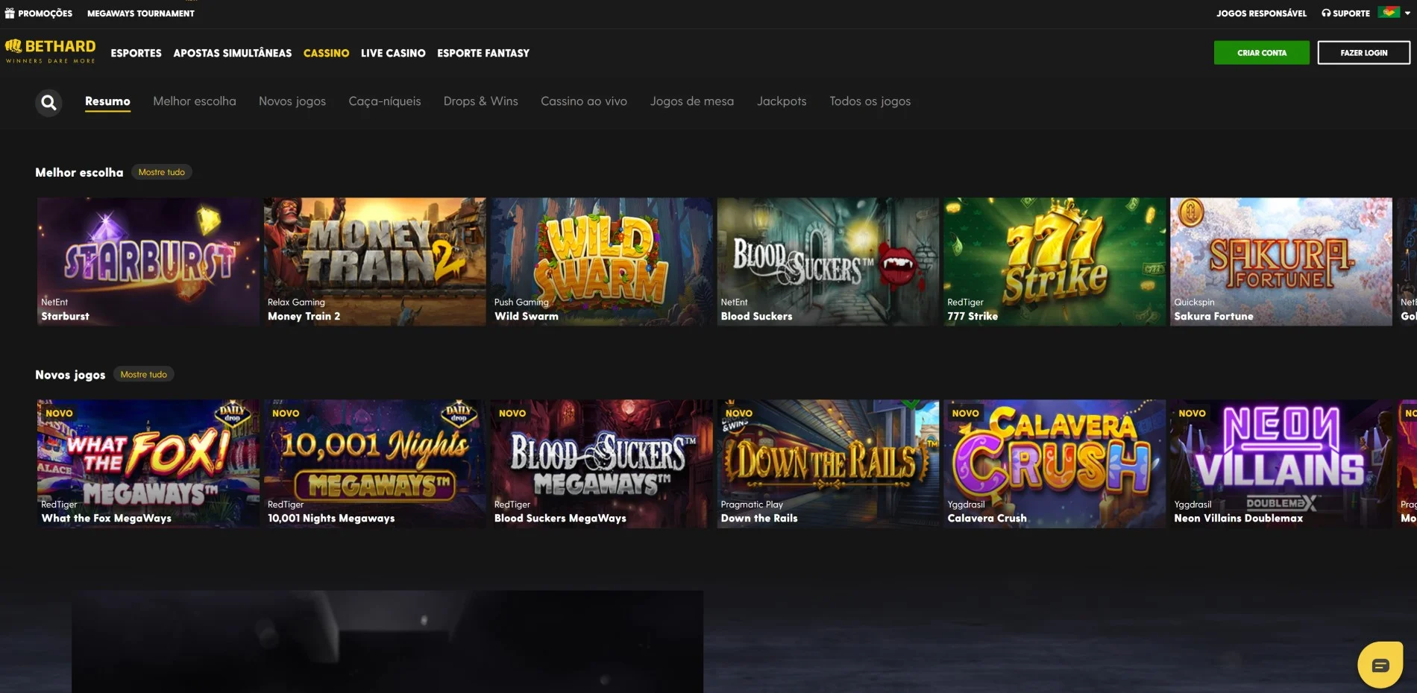The width and height of the screenshot is (1417, 693).
Task: Click the Bethard logo
Action: [x=51, y=51]
